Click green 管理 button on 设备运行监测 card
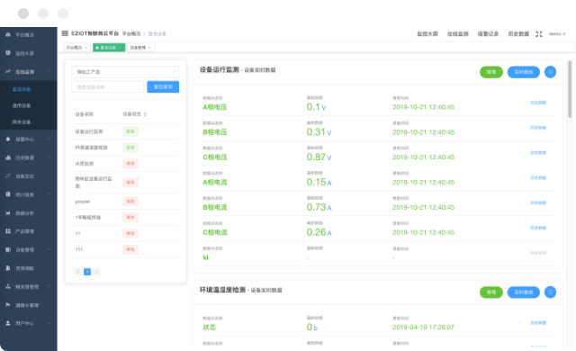The height and width of the screenshot is (351, 576). (x=491, y=72)
